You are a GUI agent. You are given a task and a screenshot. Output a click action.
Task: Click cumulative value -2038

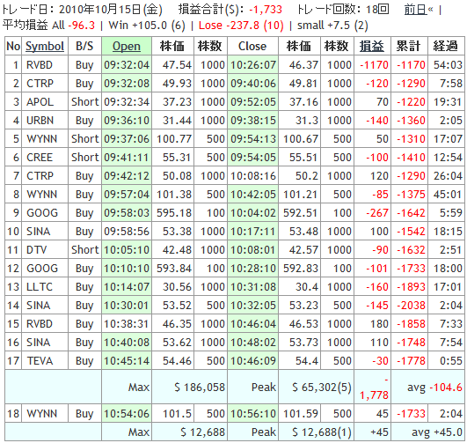coord(411,306)
